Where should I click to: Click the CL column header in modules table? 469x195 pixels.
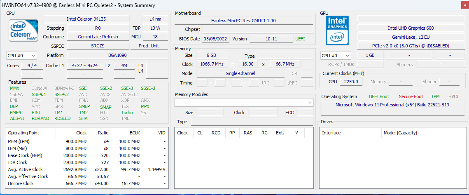pyautogui.click(x=200, y=133)
